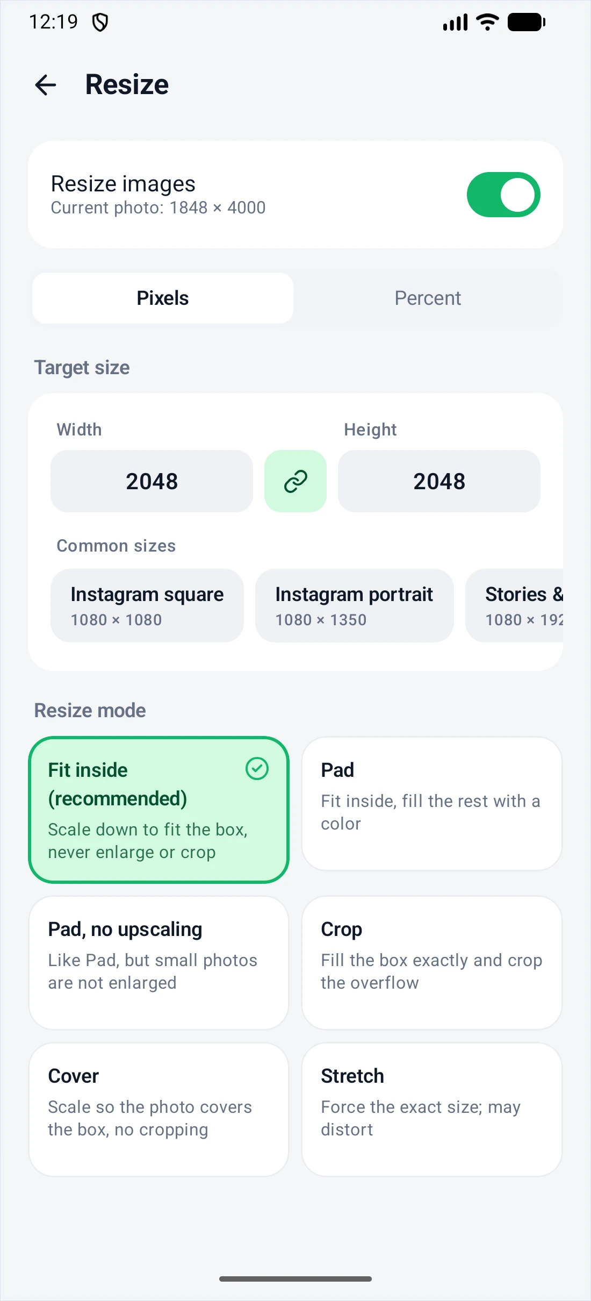Select the Cover resize mode
The height and width of the screenshot is (1301, 591).
click(158, 1110)
